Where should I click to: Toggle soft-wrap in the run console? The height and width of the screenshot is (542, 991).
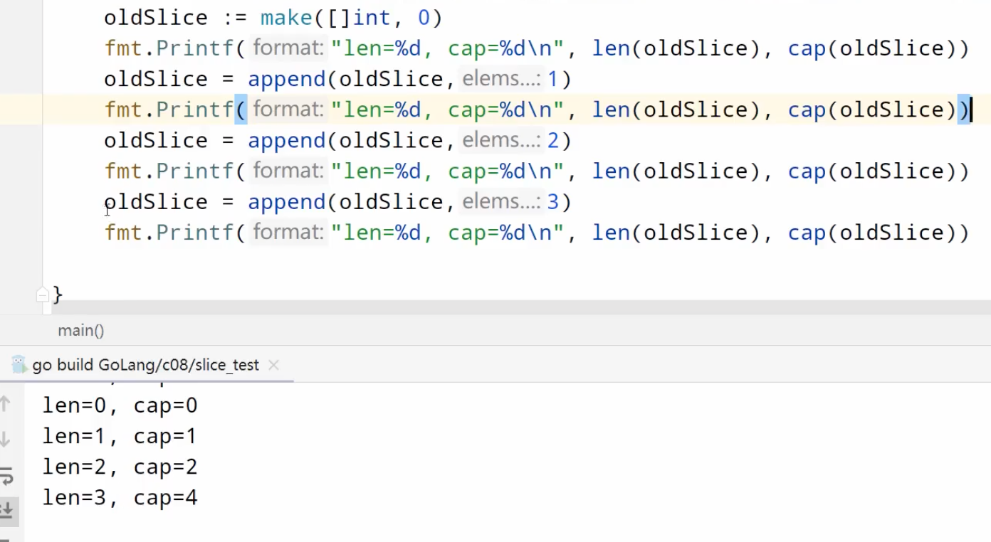click(x=6, y=475)
